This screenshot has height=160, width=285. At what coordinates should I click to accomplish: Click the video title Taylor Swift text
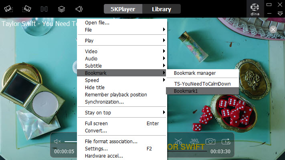pyautogui.click(x=39, y=24)
